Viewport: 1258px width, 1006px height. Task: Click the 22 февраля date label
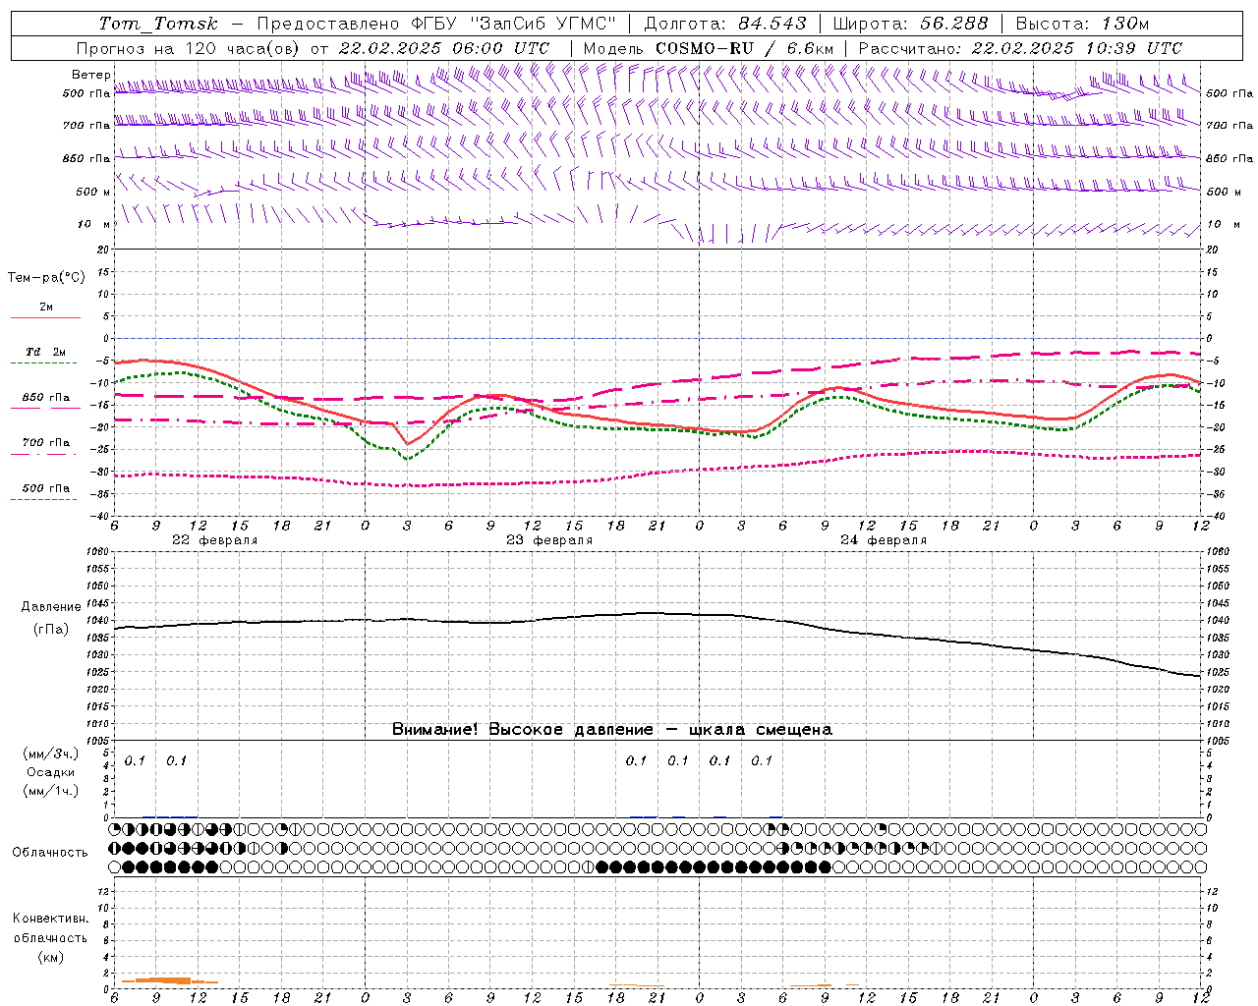point(215,540)
